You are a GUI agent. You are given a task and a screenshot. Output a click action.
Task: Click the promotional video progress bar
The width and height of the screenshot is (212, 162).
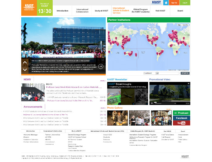[x=166, y=103]
